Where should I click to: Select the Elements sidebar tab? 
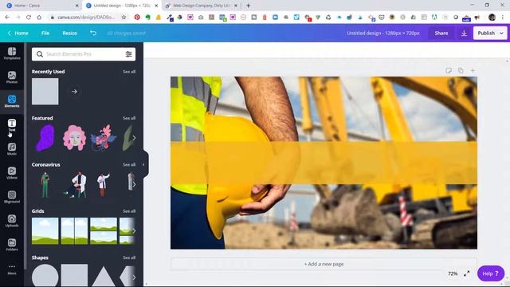[12, 101]
